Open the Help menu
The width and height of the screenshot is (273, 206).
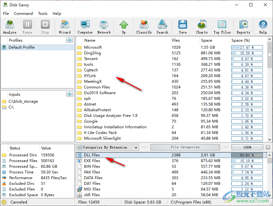(57, 13)
